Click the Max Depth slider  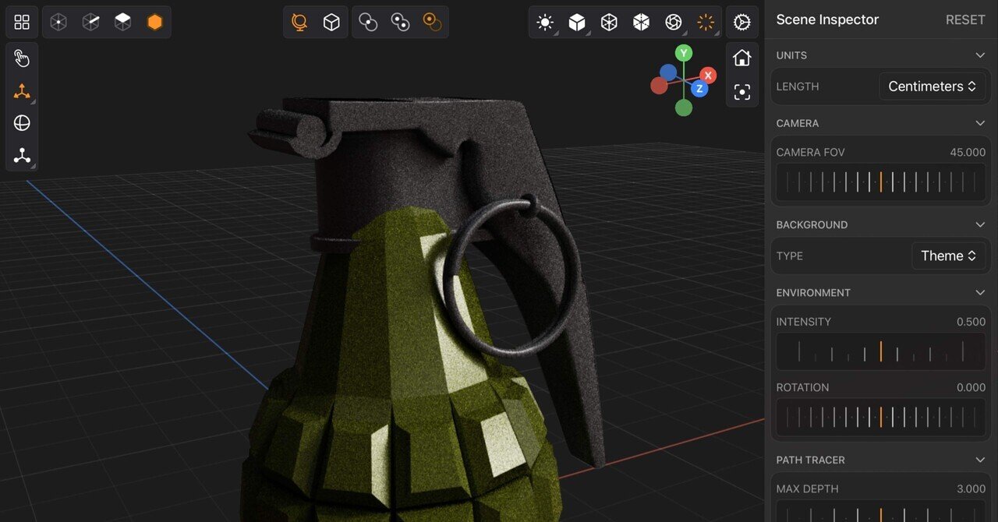tap(881, 512)
